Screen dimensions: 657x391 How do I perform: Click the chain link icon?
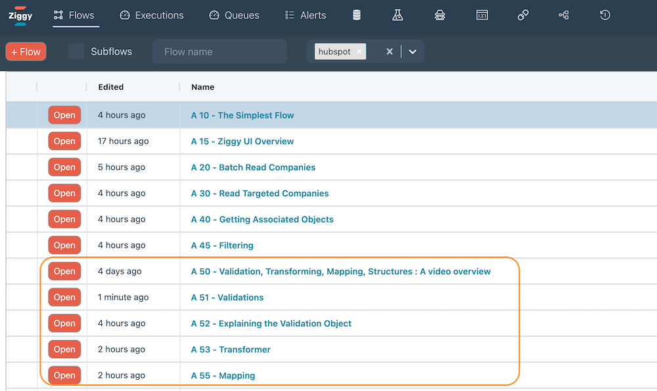[523, 15]
